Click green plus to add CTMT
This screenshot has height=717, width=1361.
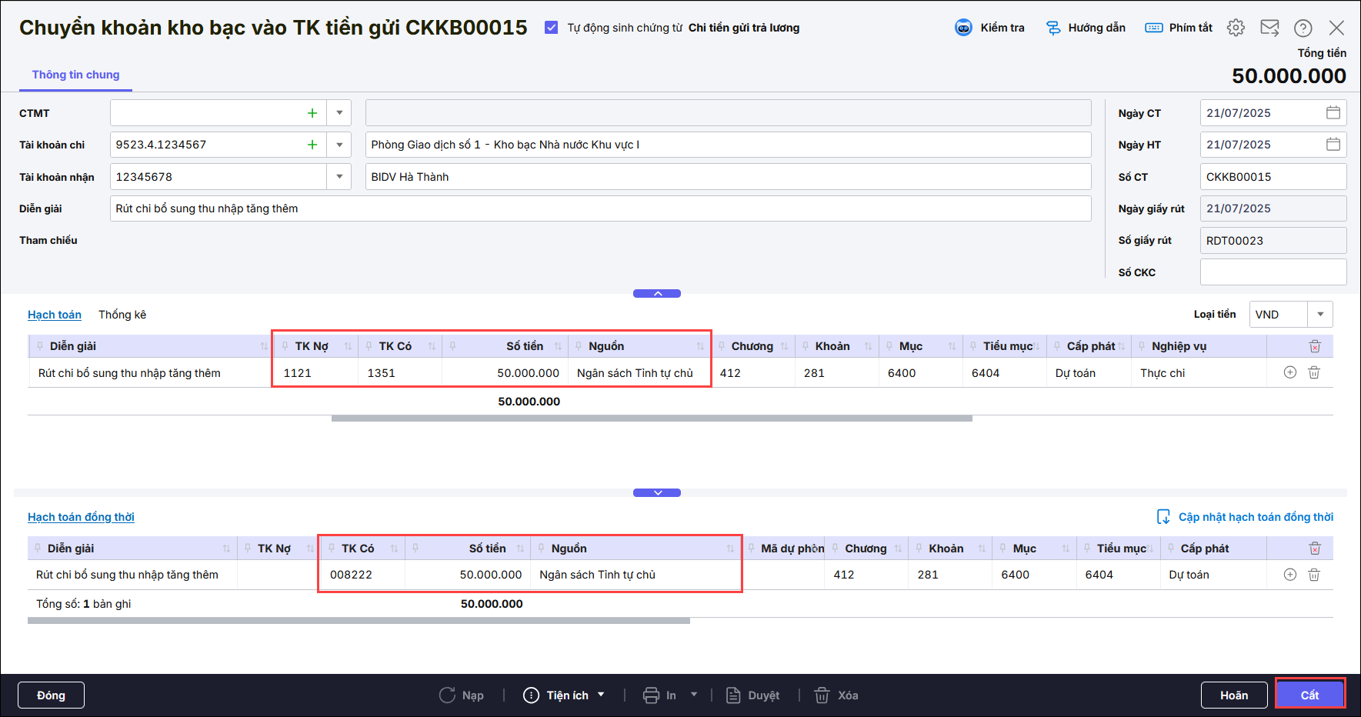coord(312,113)
